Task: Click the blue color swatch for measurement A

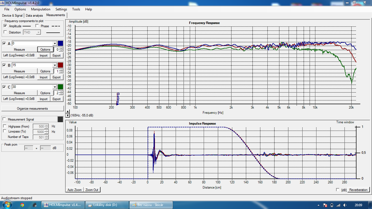Action: click(60, 43)
